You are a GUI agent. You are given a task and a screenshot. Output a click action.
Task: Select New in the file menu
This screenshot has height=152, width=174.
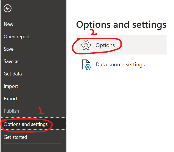point(9,24)
